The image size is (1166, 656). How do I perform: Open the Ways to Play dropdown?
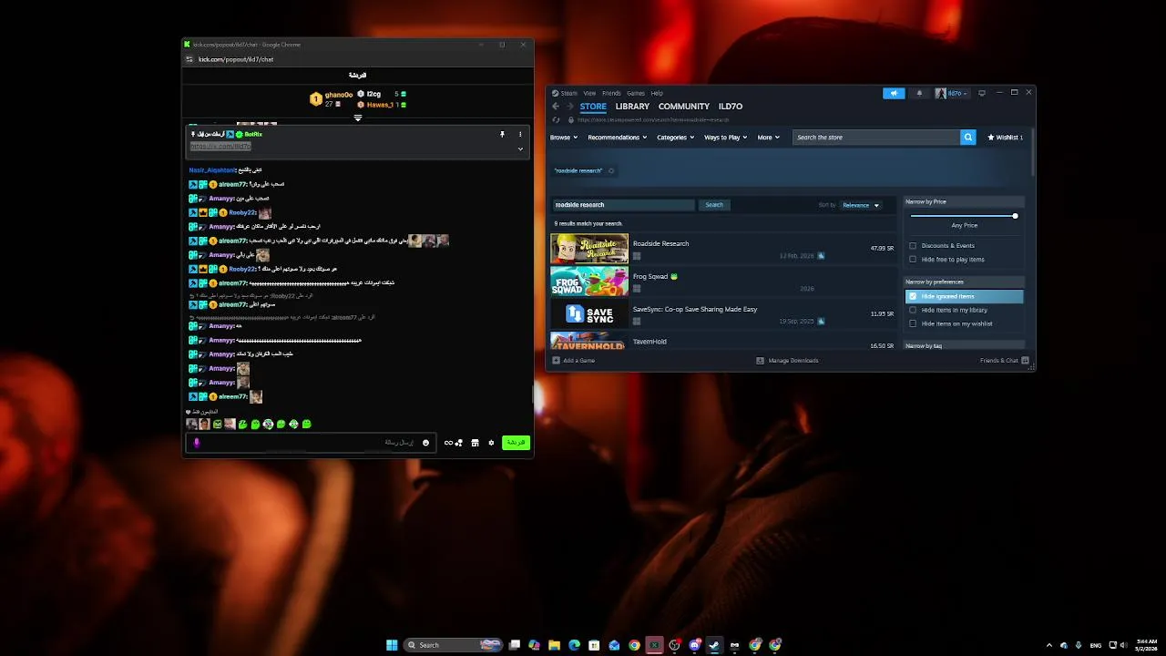click(725, 138)
